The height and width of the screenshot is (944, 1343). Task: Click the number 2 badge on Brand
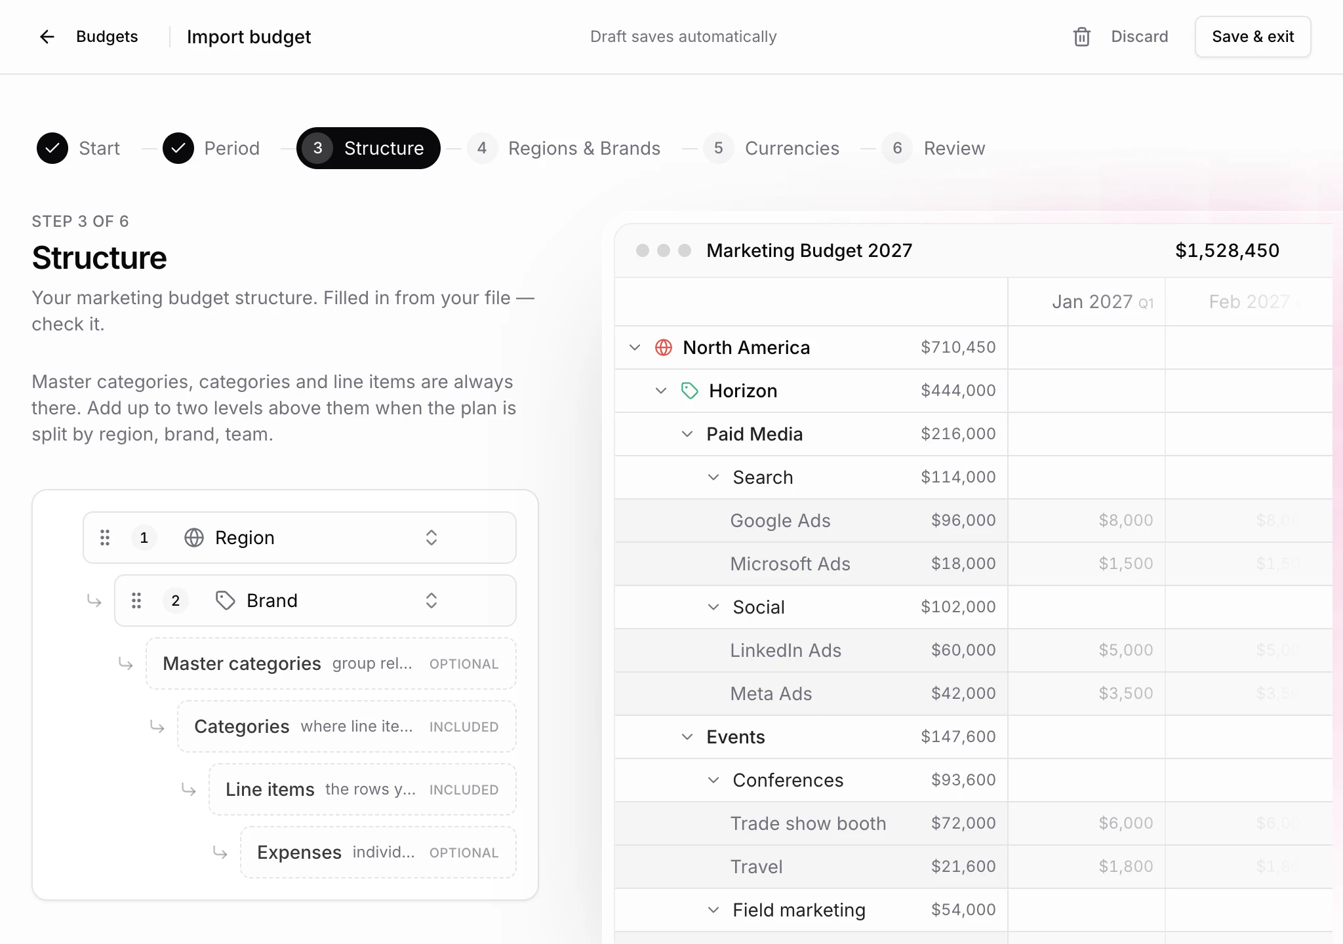click(176, 600)
